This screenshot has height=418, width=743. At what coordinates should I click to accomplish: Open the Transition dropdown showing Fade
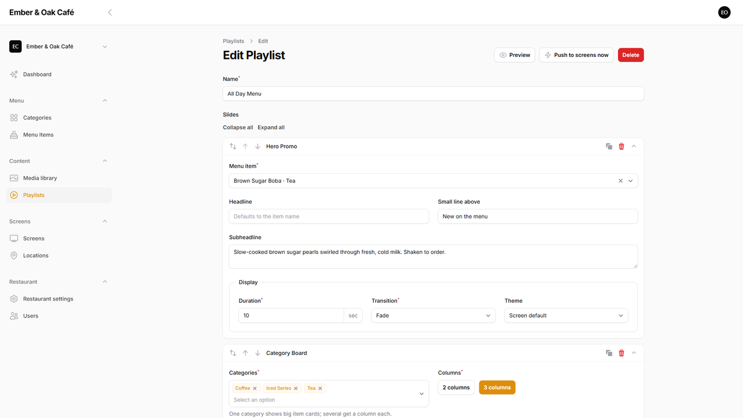433,315
